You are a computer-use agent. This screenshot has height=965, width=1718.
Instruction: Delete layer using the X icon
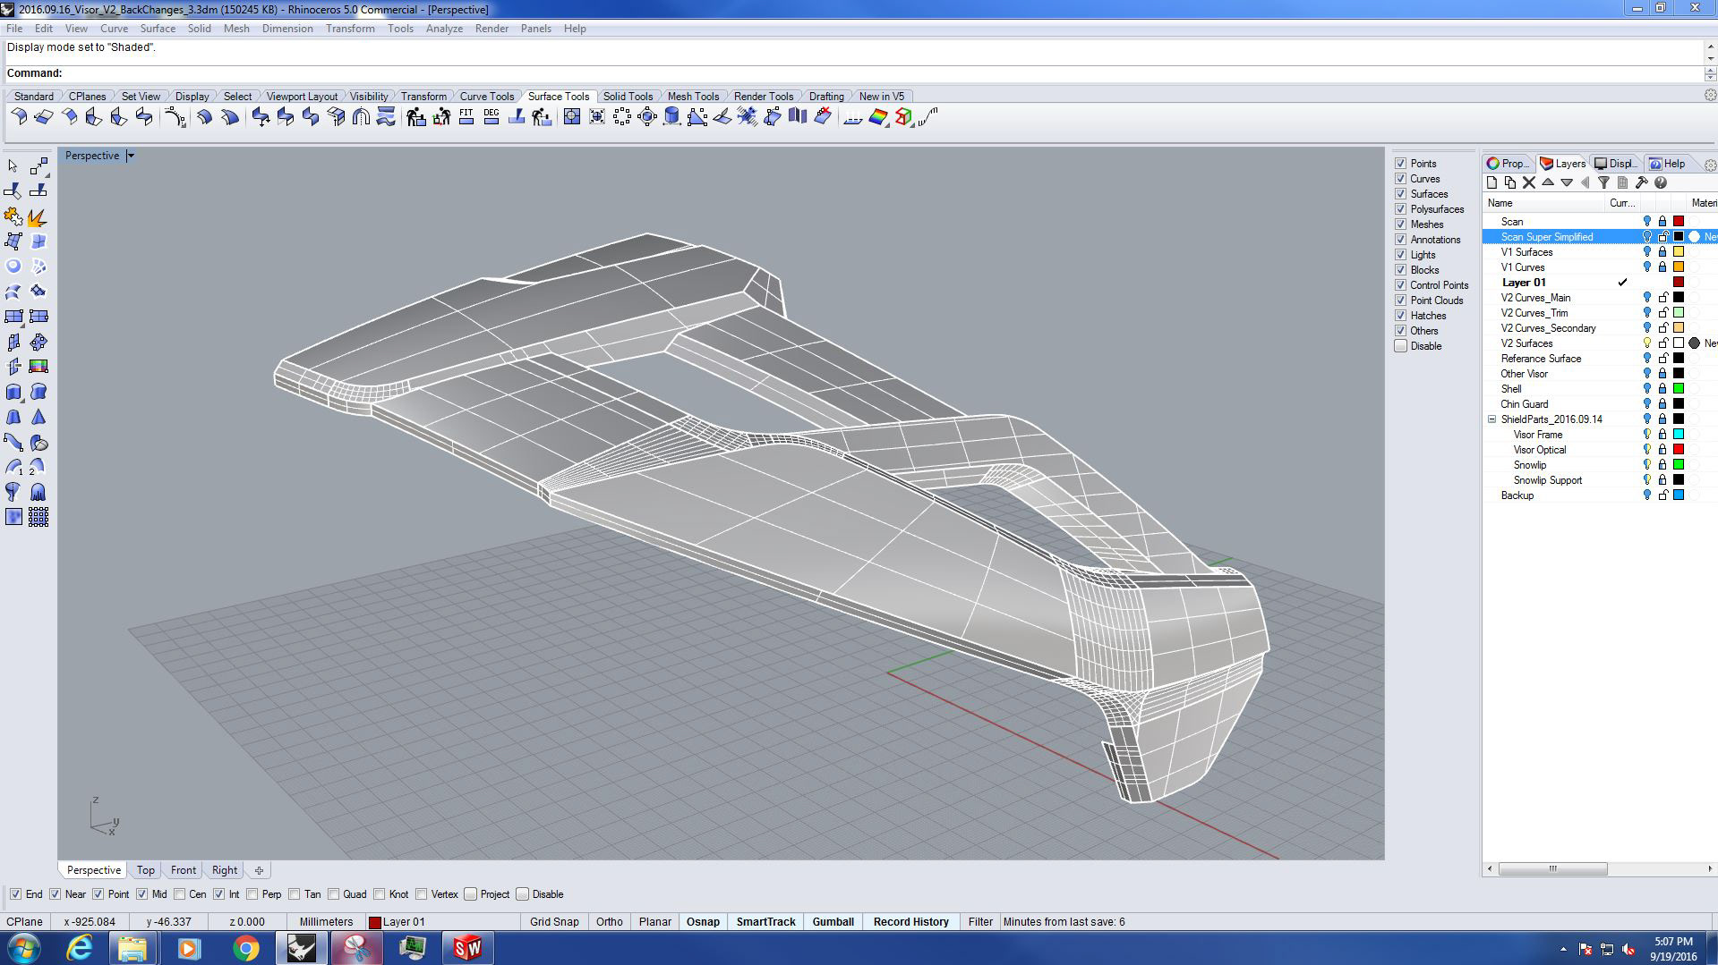(1529, 182)
